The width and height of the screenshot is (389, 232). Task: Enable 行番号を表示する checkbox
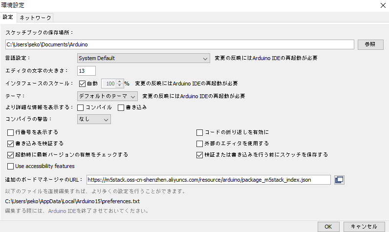[11, 132]
